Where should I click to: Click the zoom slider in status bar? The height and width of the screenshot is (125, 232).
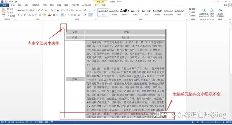(x=215, y=122)
